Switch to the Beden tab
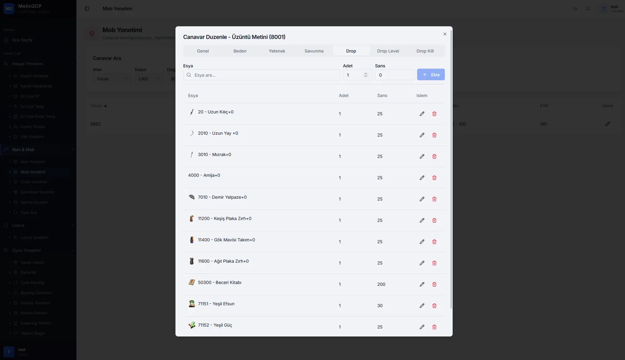The image size is (625, 360). [240, 51]
